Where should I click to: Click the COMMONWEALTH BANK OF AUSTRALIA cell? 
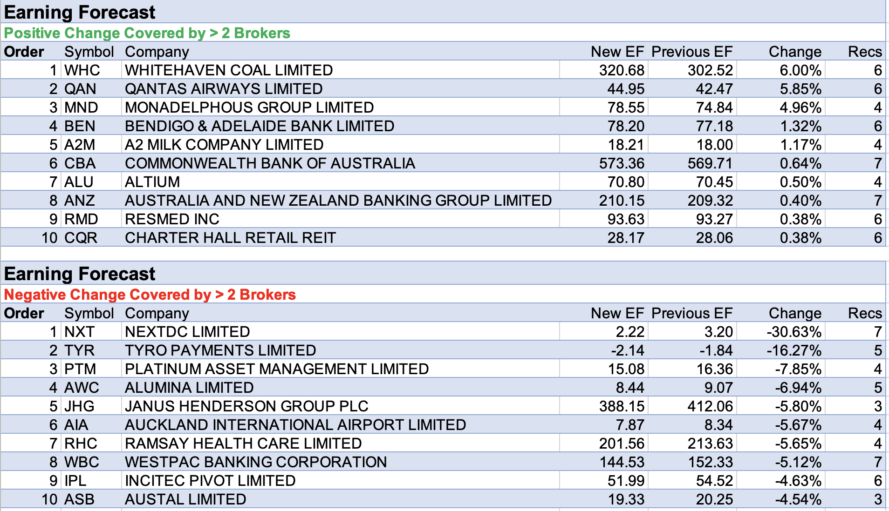pyautogui.click(x=270, y=163)
